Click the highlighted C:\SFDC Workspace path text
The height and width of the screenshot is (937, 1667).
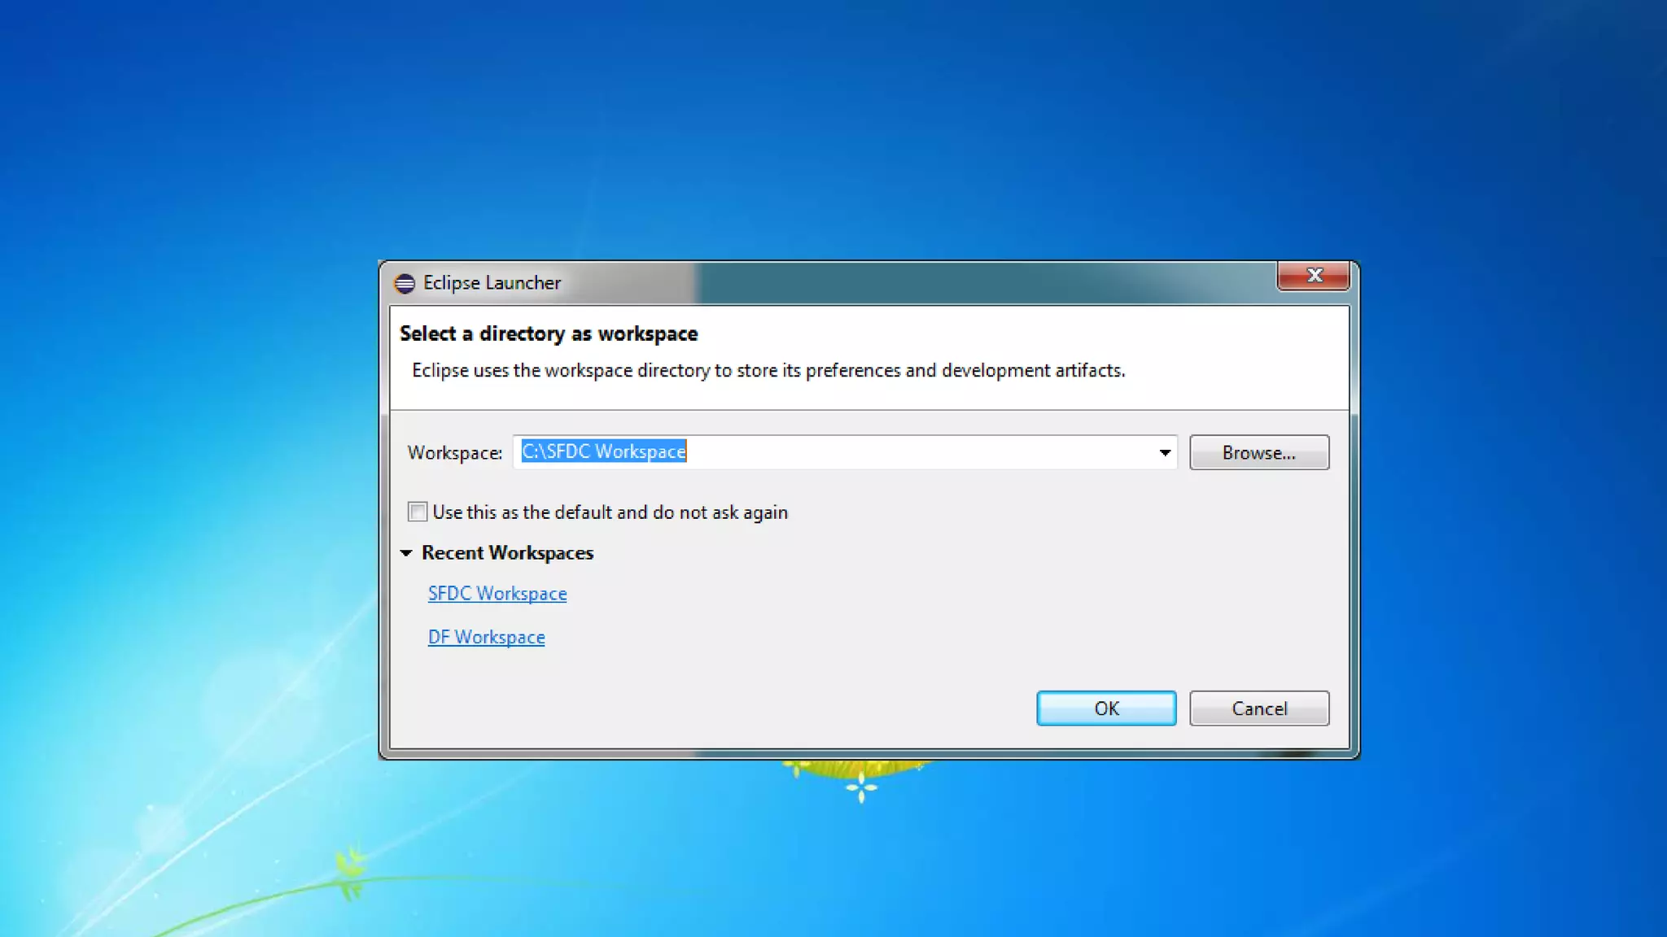[x=603, y=451]
